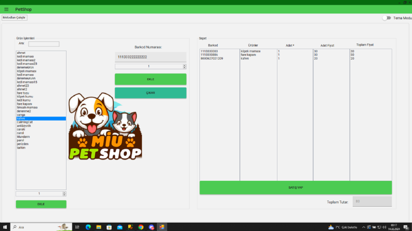Click the Metodları Çalıştır button
The width and height of the screenshot is (412, 231).
[x=14, y=18]
